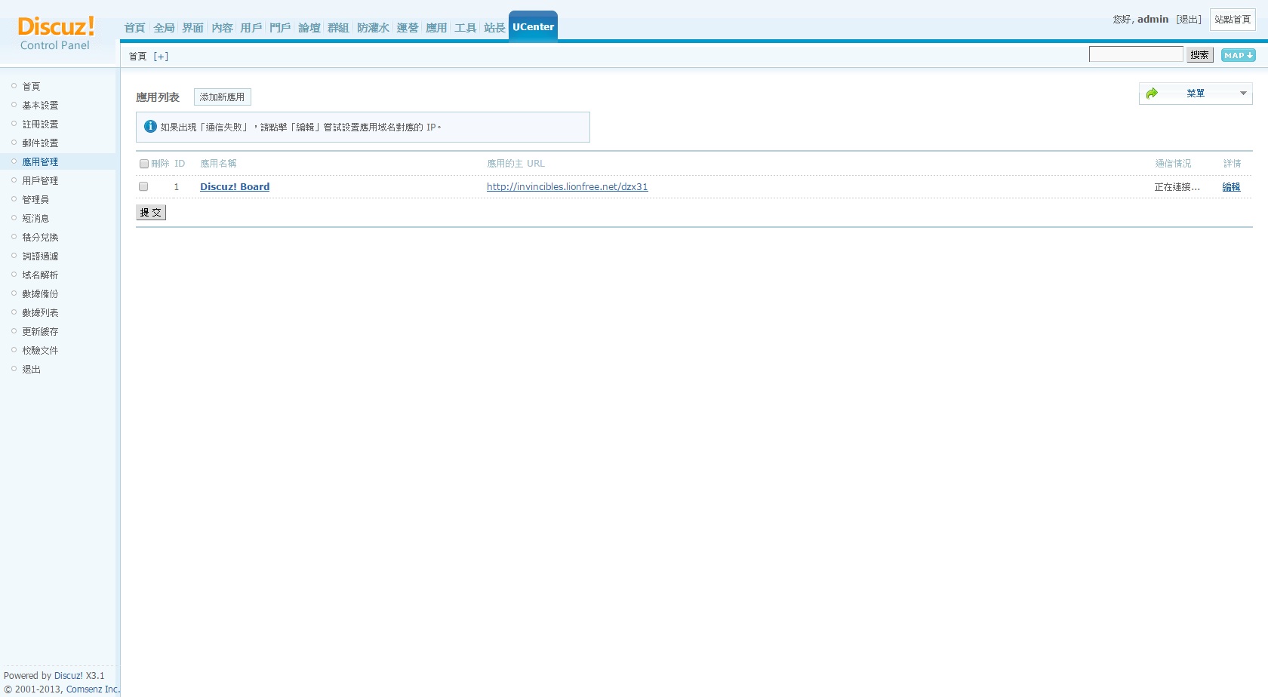Viewport: 1268px width, 697px height.
Task: Click the green arrow icon beside 菜單
Action: [x=1152, y=94]
